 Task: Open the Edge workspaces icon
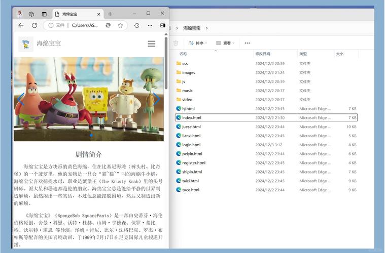tap(31, 14)
